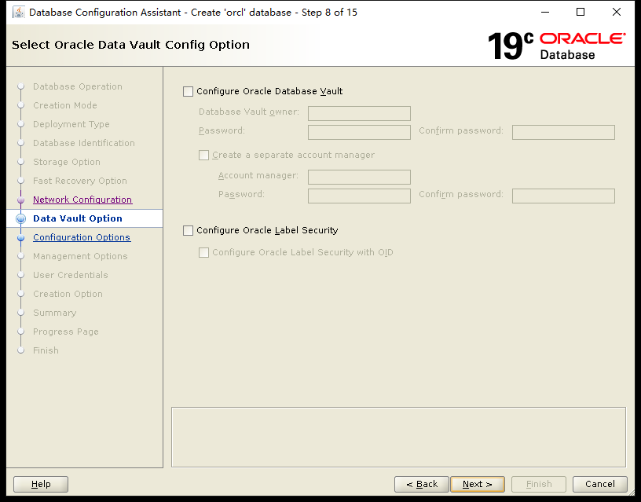Open the Configuration Options step link
641x502 pixels.
coord(82,237)
